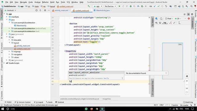197x111 pixels.
Task: Switch editor to Code-only view mode
Action: point(184,14)
